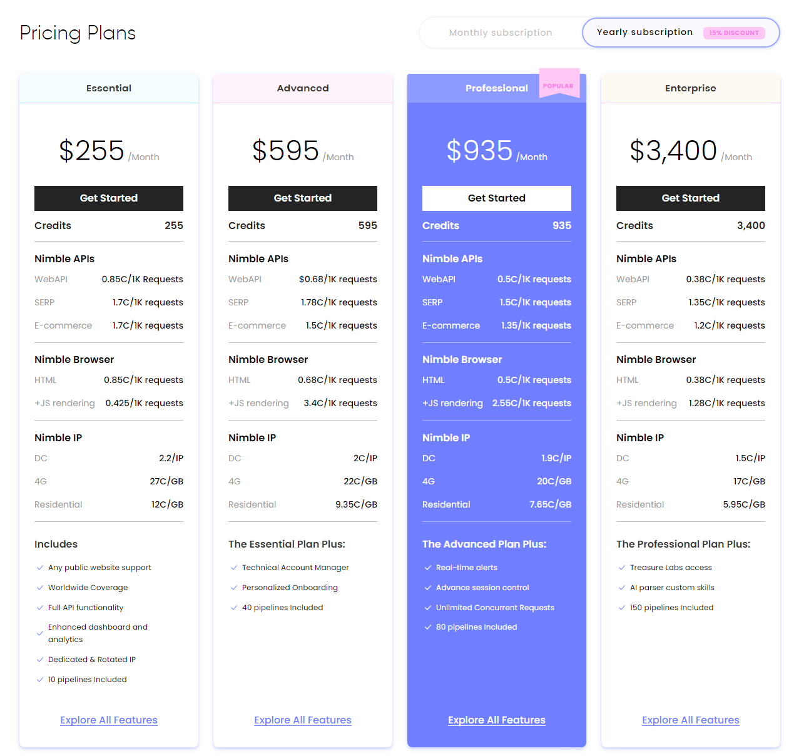This screenshot has width=789, height=756.
Task: Click checkmark next to Technical Account Manager
Action: click(x=234, y=568)
